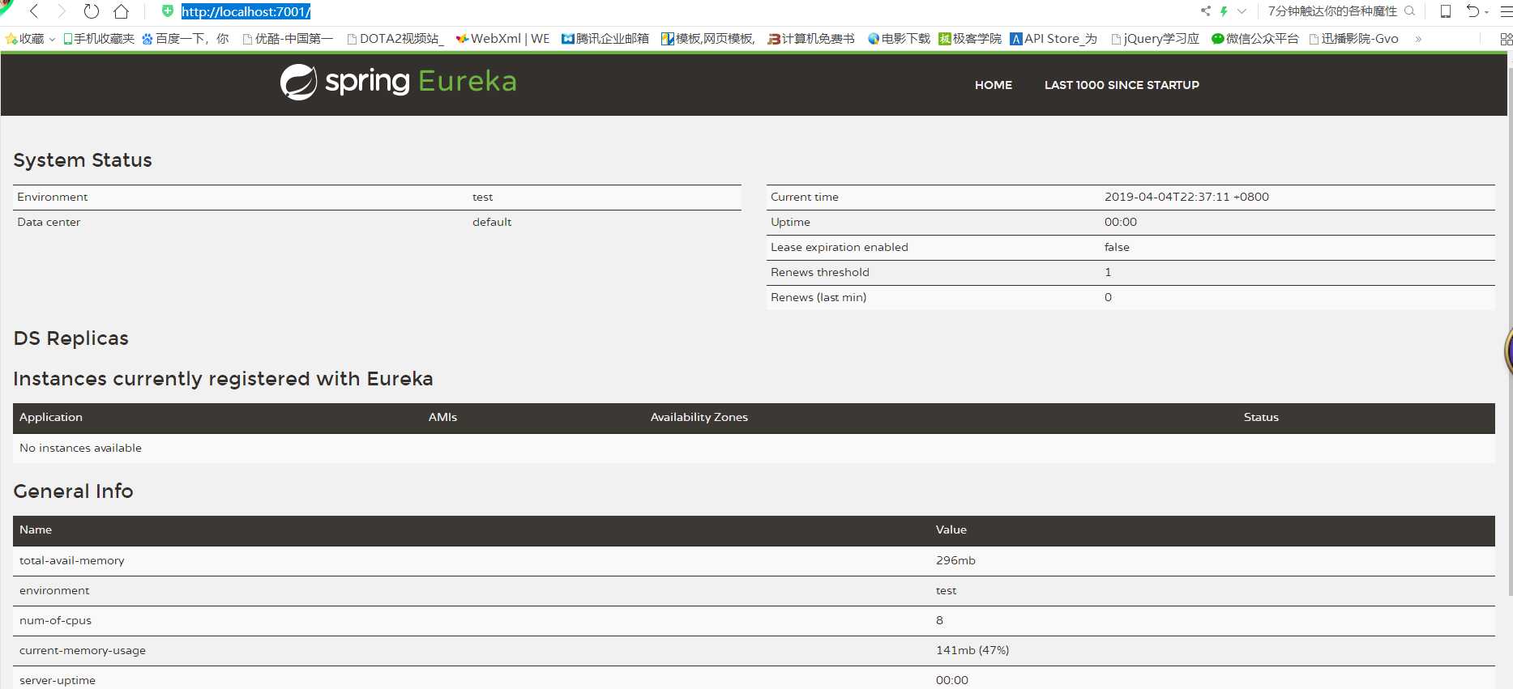Open the 微信公众平台 bookmark

tap(1255, 39)
